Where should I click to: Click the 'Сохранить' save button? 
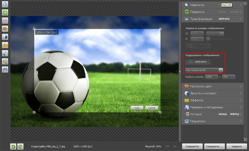(192, 146)
